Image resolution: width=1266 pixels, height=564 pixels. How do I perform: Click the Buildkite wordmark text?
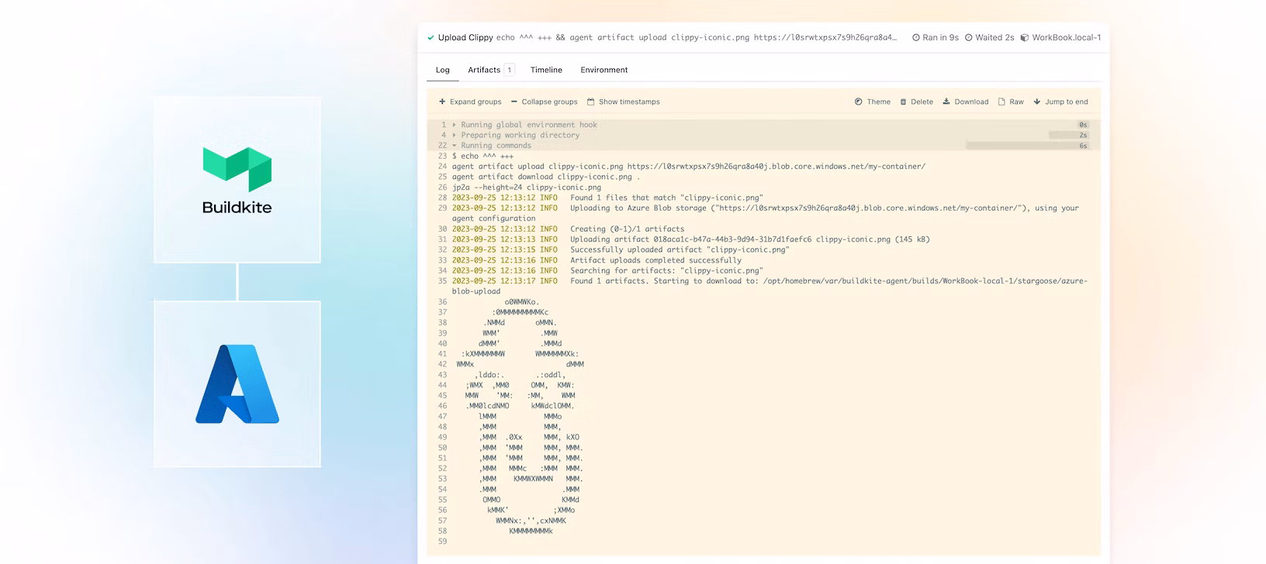pyautogui.click(x=237, y=208)
